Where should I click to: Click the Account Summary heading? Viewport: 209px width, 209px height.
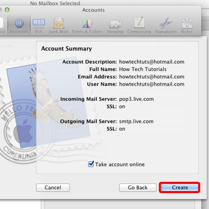click(x=66, y=48)
